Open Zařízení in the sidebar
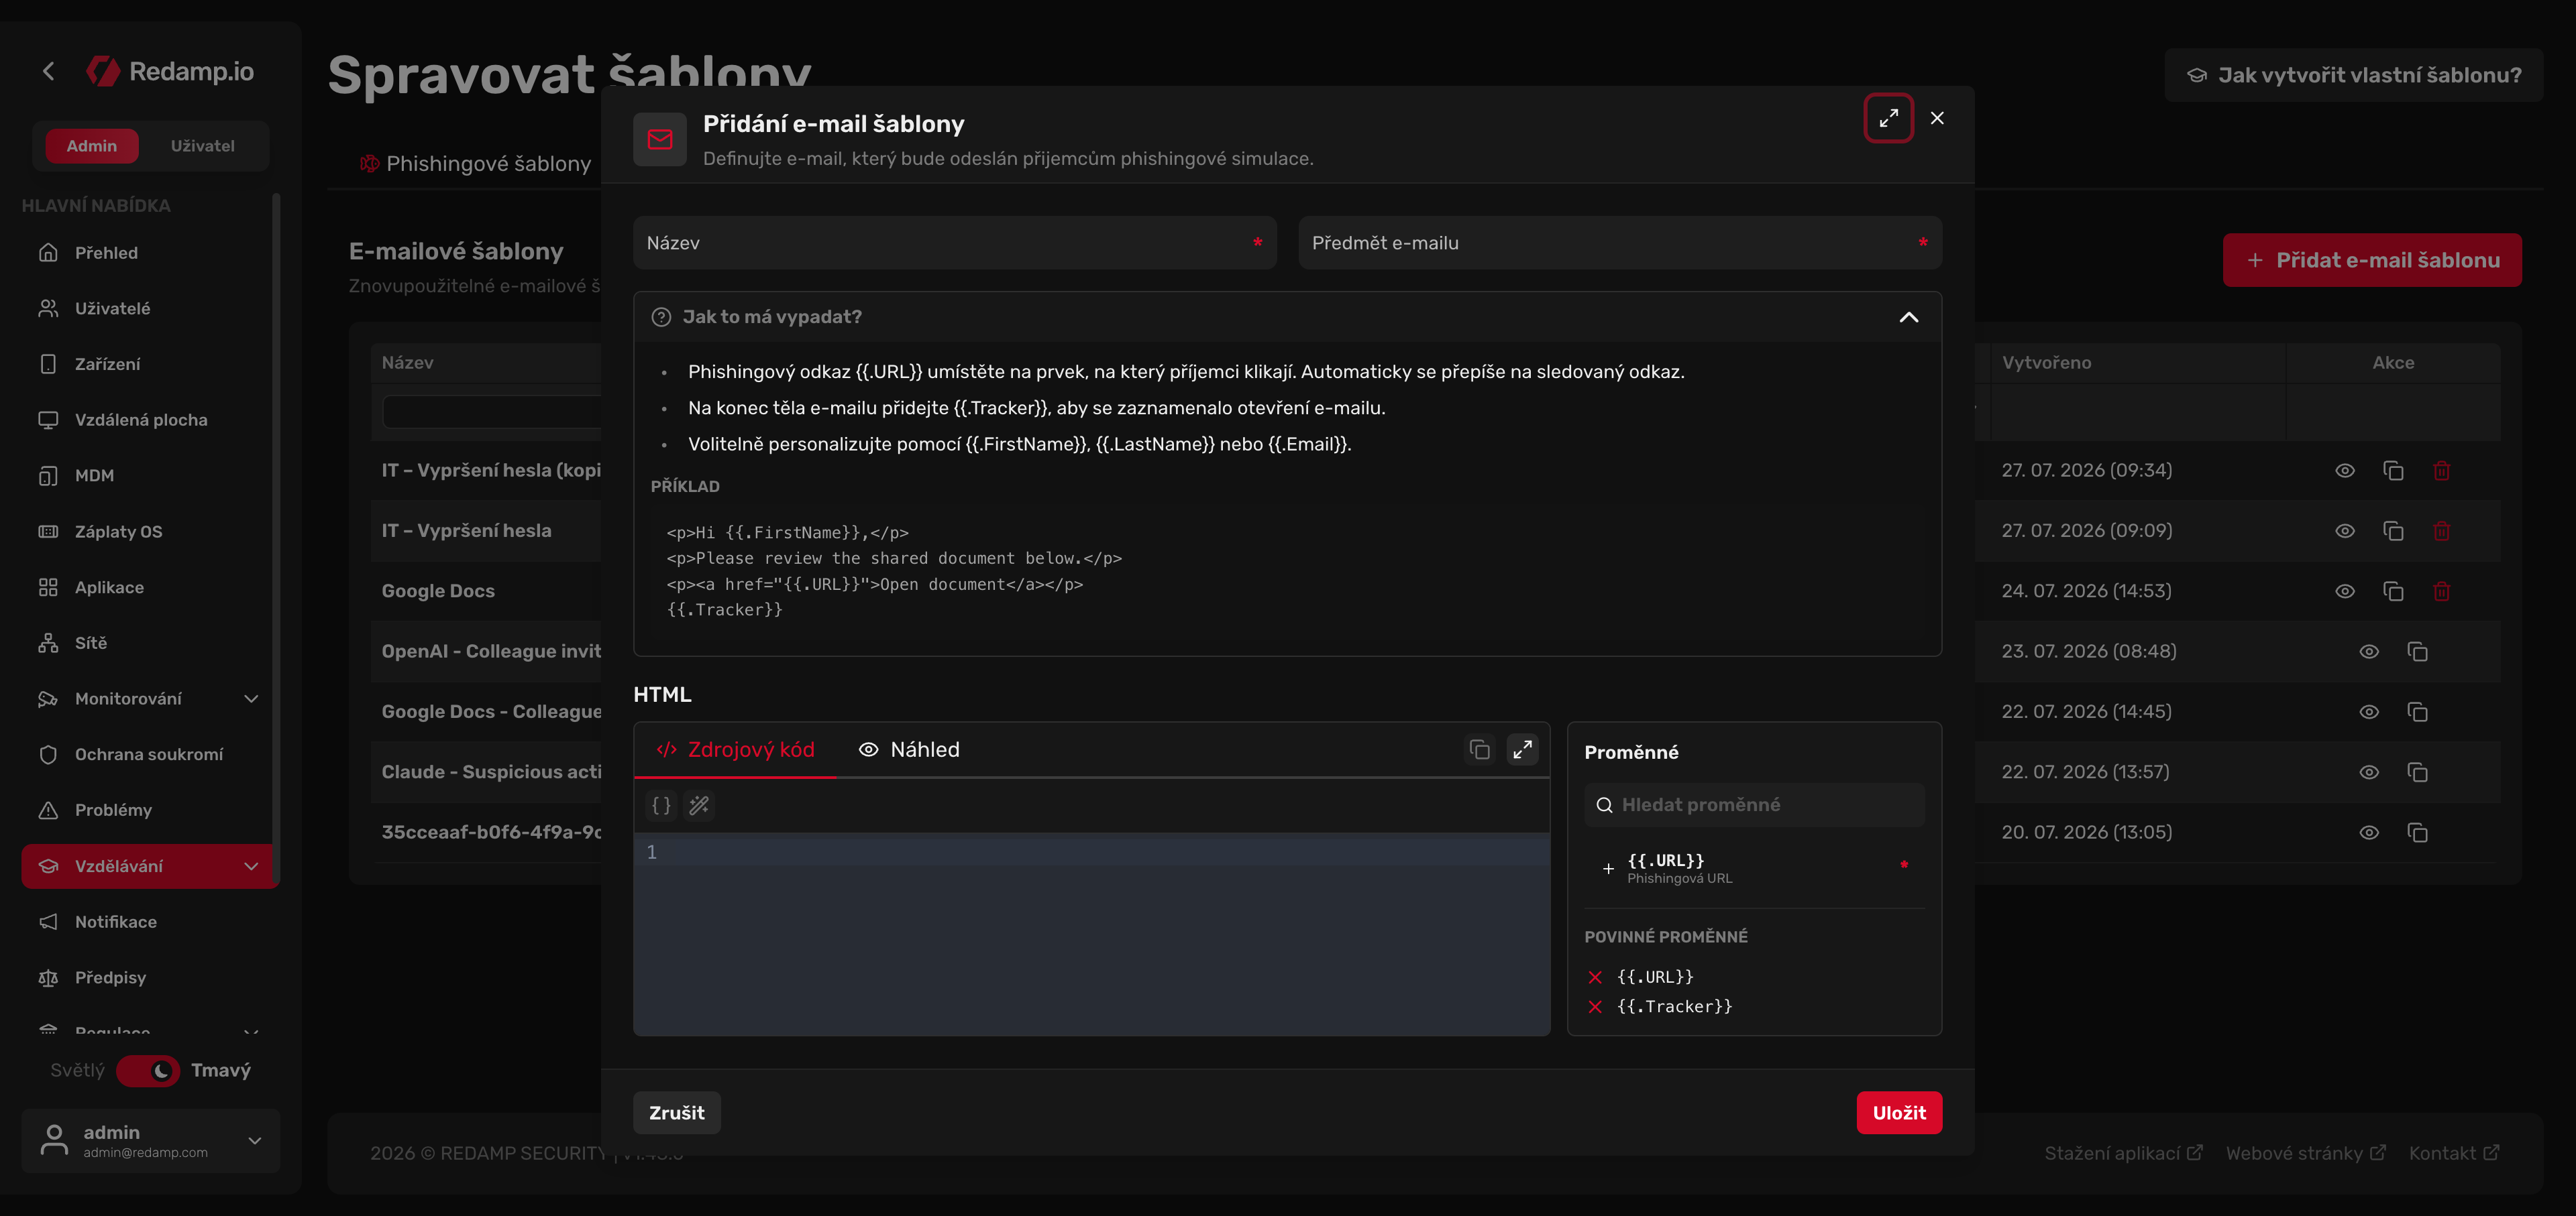 (x=148, y=365)
